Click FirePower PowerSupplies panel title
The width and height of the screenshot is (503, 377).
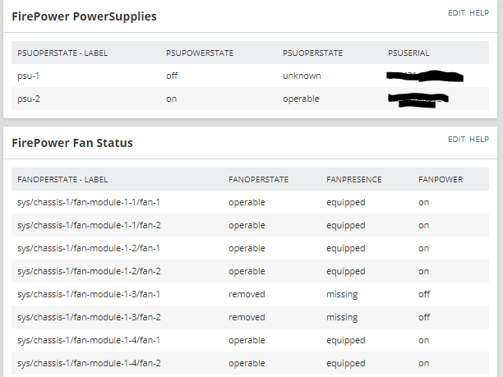84,16
